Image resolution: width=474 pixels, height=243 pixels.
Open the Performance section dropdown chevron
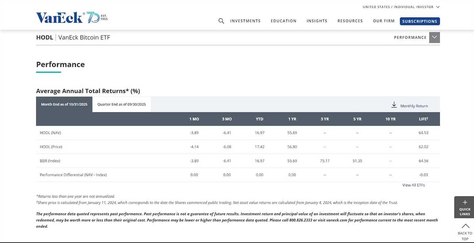click(434, 37)
